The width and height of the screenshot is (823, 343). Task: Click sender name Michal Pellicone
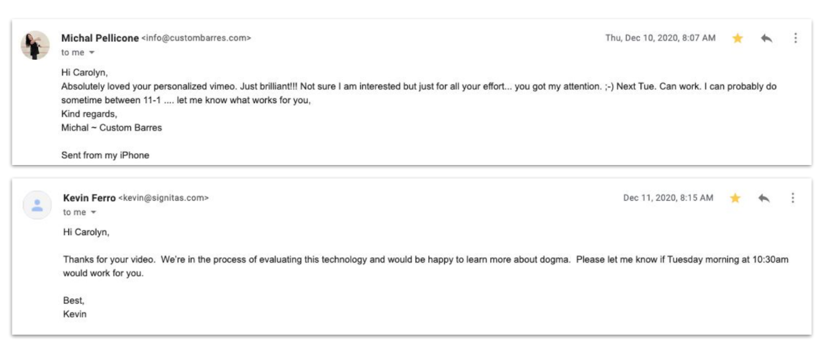click(x=100, y=38)
